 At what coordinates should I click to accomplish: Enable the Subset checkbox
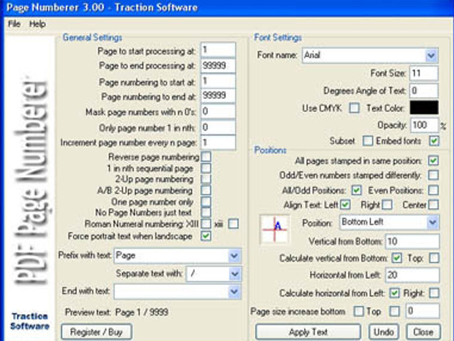click(368, 141)
